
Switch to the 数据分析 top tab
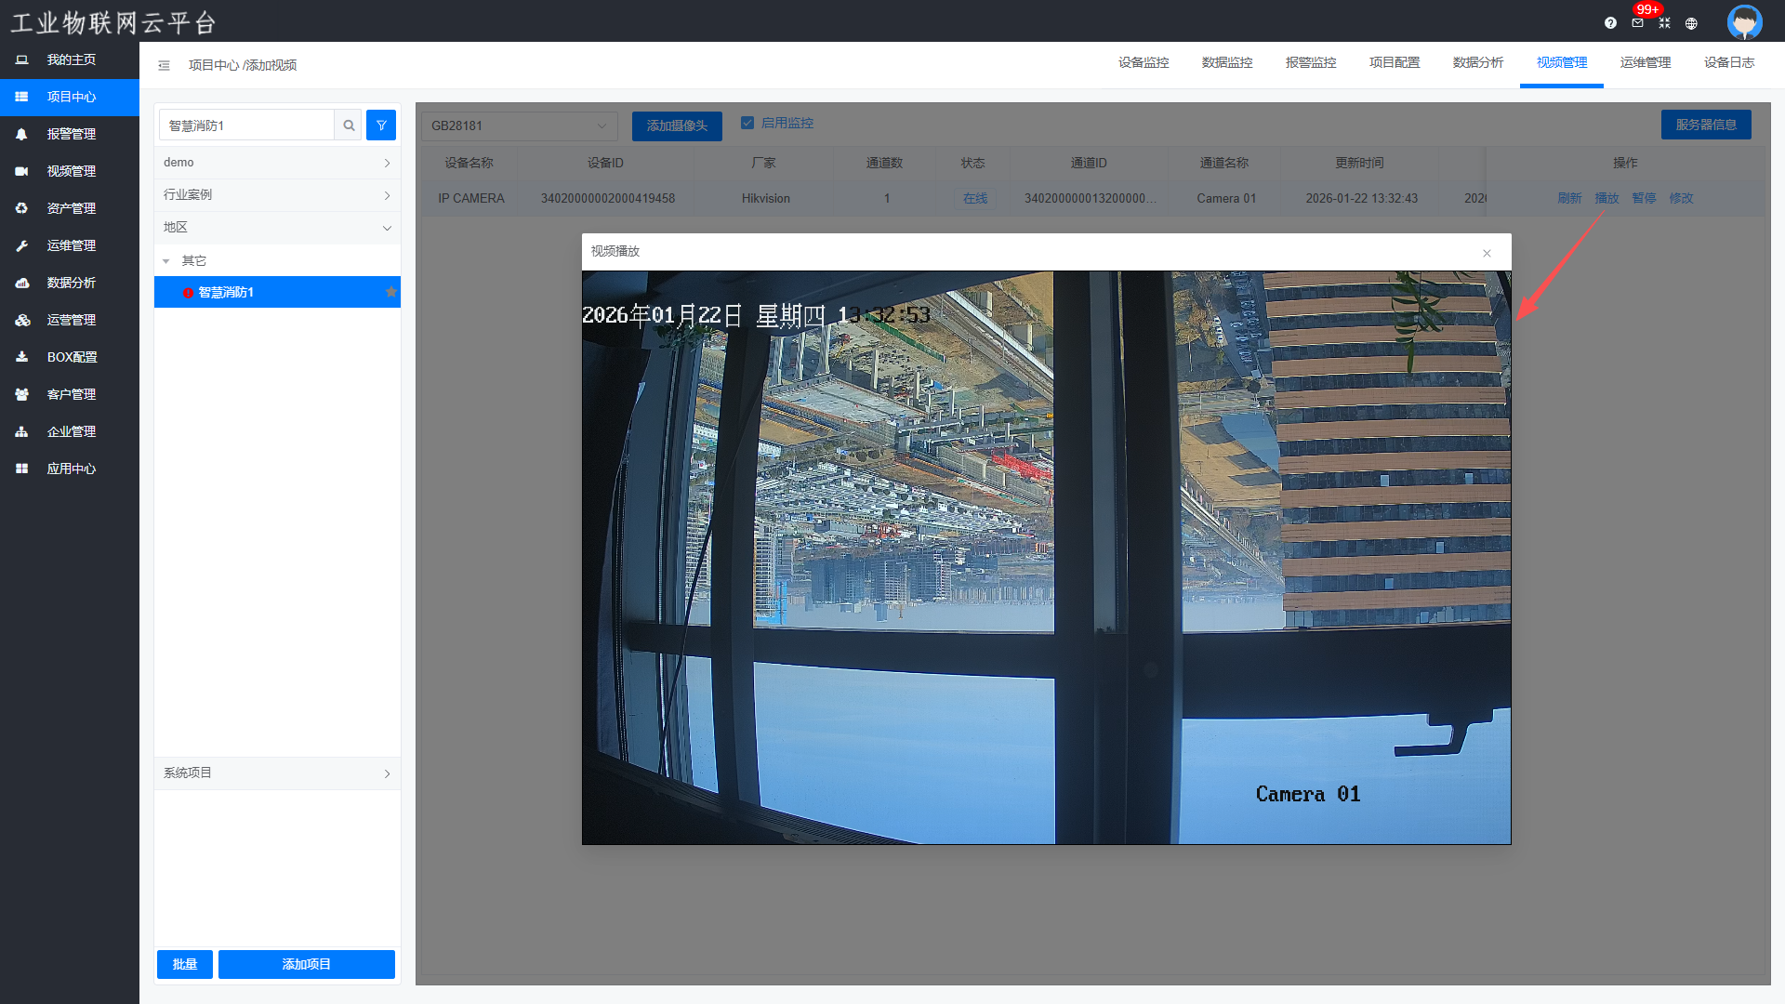[x=1477, y=62]
